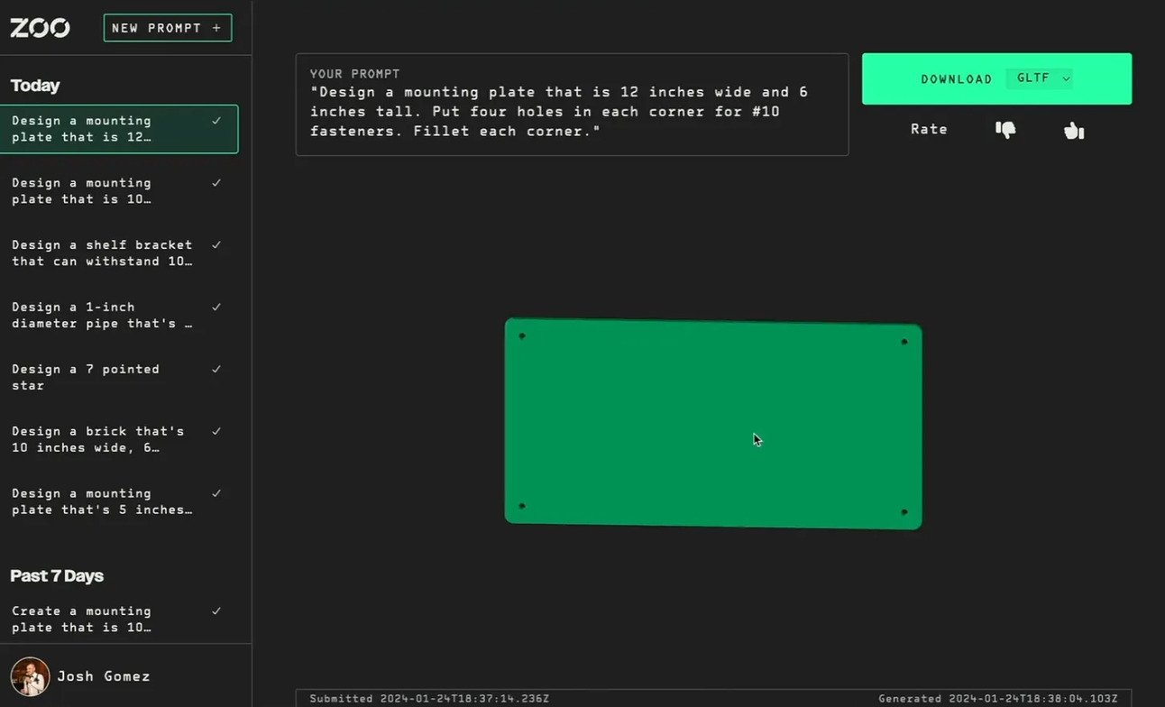Select the Design a 7 pointed star entry
This screenshot has height=707, width=1165.
click(99, 377)
